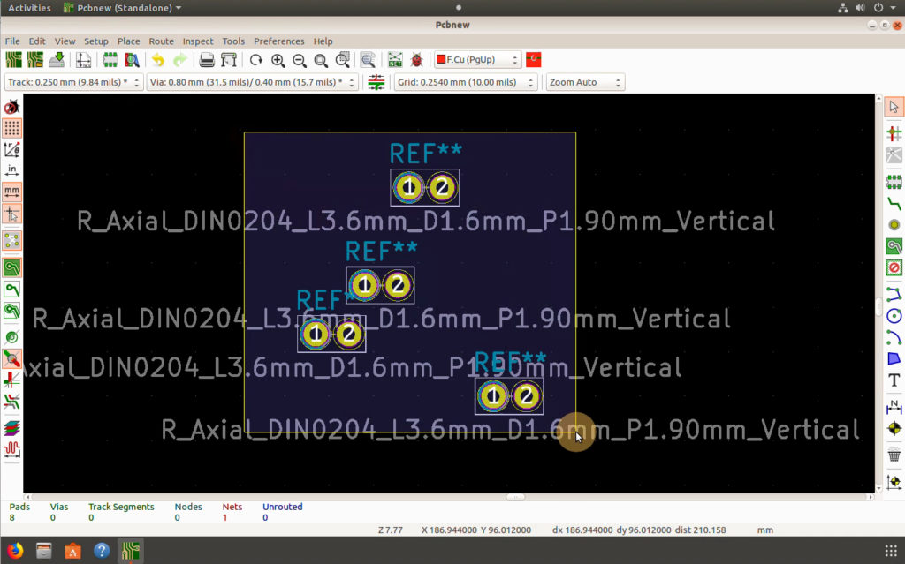Toggle auto track width icon
905x564 pixels.
click(376, 82)
